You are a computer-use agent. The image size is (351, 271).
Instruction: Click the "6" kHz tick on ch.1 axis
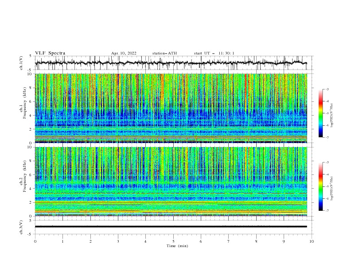click(31, 101)
